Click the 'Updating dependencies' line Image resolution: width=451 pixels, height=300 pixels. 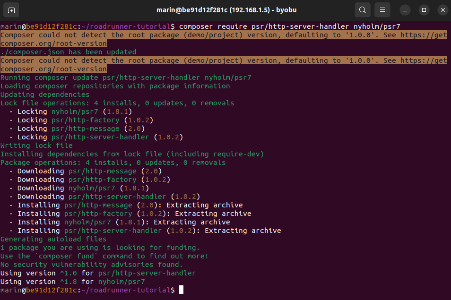[45, 94]
